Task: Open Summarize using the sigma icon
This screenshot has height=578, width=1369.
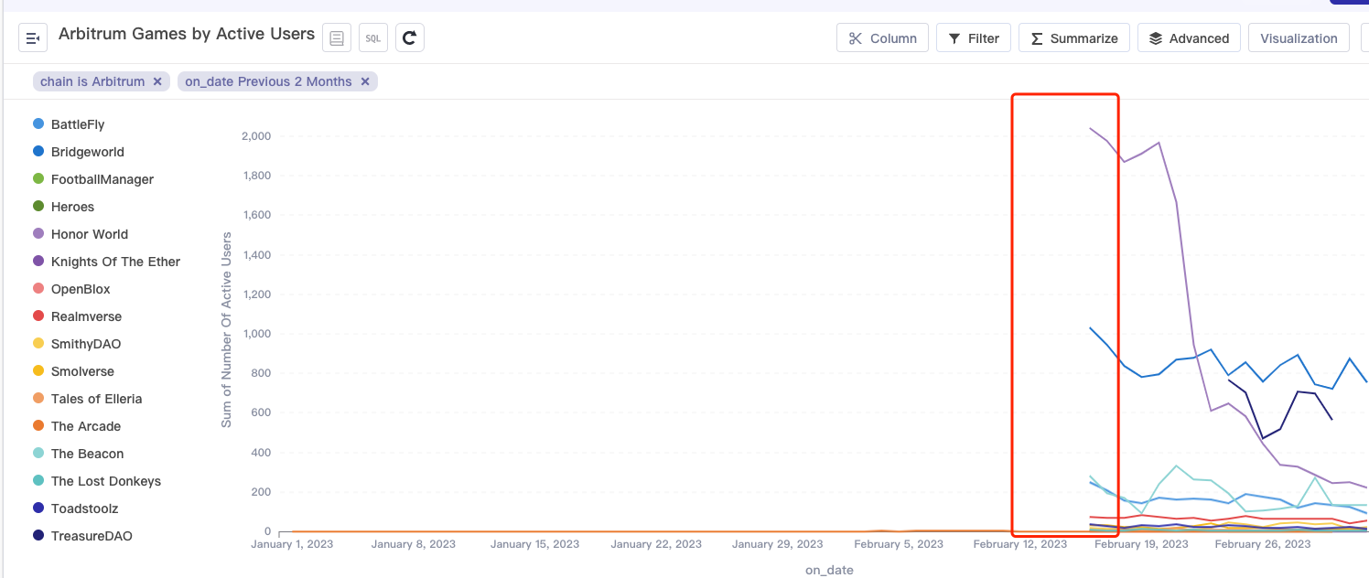Action: click(x=1073, y=37)
